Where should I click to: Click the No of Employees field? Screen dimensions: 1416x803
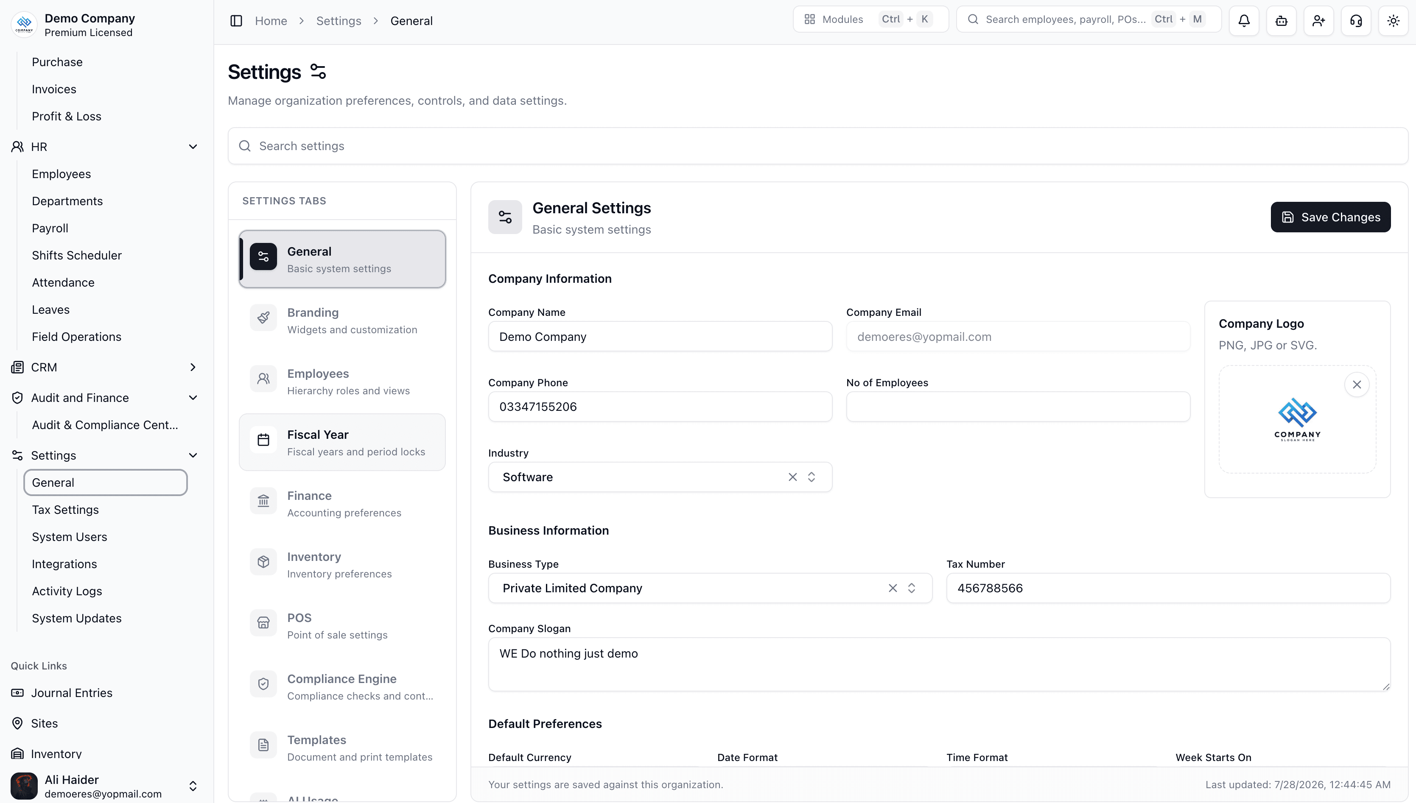[1018, 407]
